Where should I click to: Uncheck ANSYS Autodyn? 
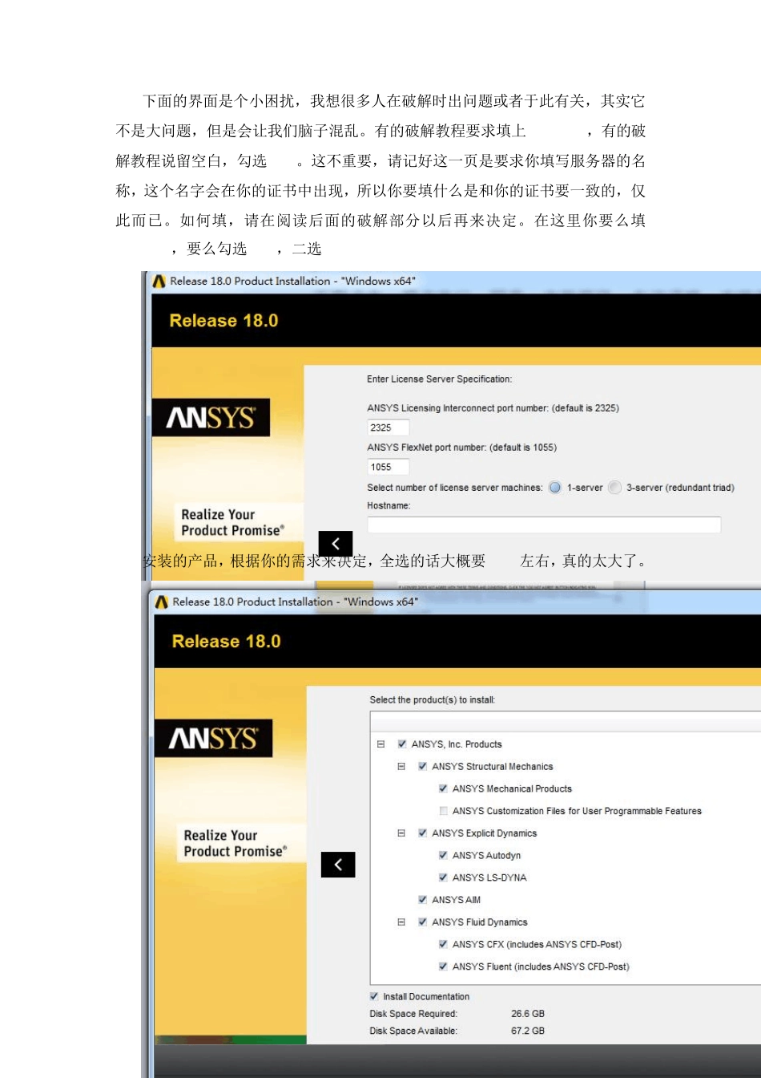(x=443, y=855)
